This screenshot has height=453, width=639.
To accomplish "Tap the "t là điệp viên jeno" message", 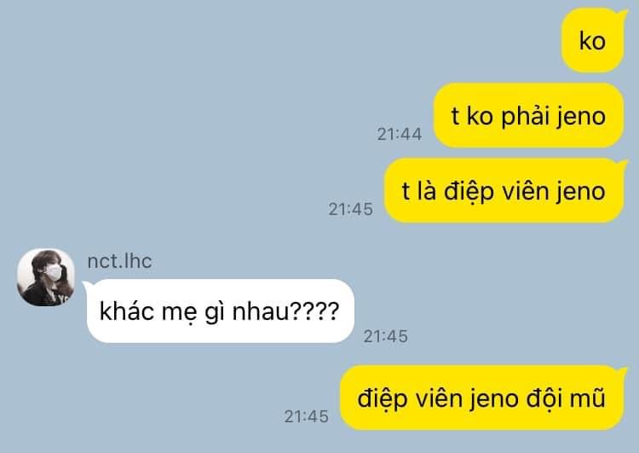I will click(x=504, y=191).
